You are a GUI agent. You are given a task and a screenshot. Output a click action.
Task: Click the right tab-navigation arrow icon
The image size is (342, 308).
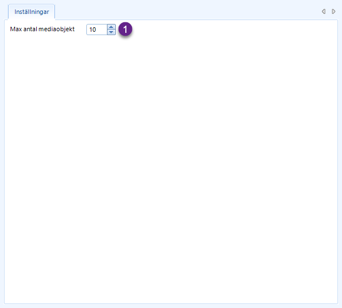[334, 11]
